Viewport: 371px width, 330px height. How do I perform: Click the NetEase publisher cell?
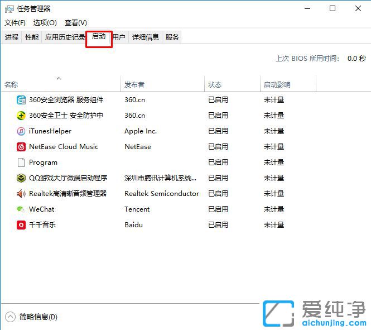click(138, 147)
